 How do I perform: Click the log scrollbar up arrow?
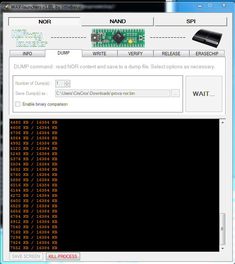coord(223,122)
